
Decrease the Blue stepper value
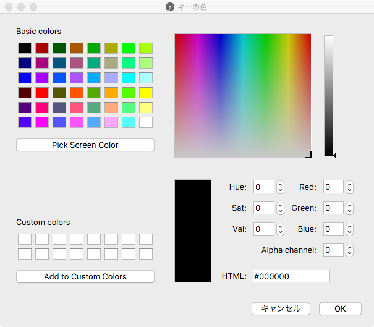[350, 232]
